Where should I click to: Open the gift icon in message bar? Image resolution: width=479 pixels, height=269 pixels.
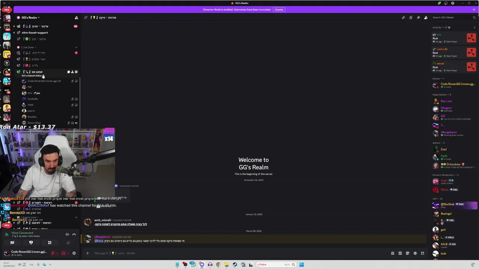(393, 253)
